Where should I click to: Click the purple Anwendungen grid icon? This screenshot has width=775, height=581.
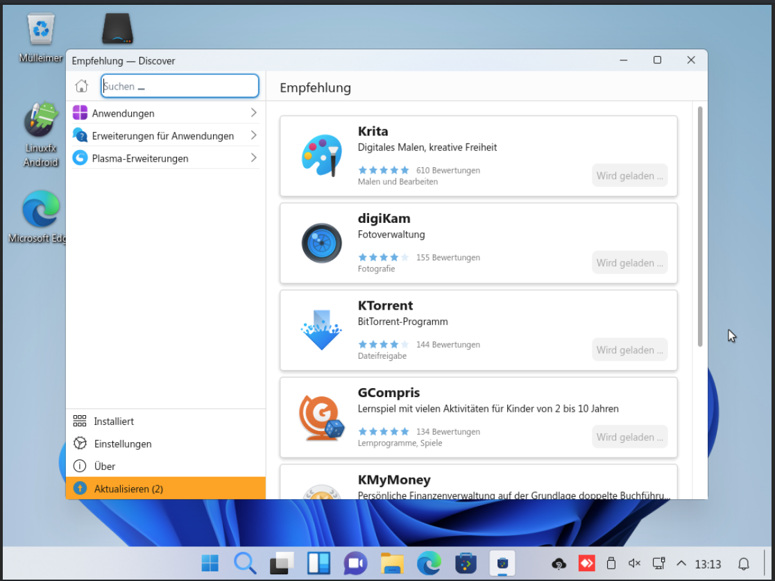click(80, 112)
